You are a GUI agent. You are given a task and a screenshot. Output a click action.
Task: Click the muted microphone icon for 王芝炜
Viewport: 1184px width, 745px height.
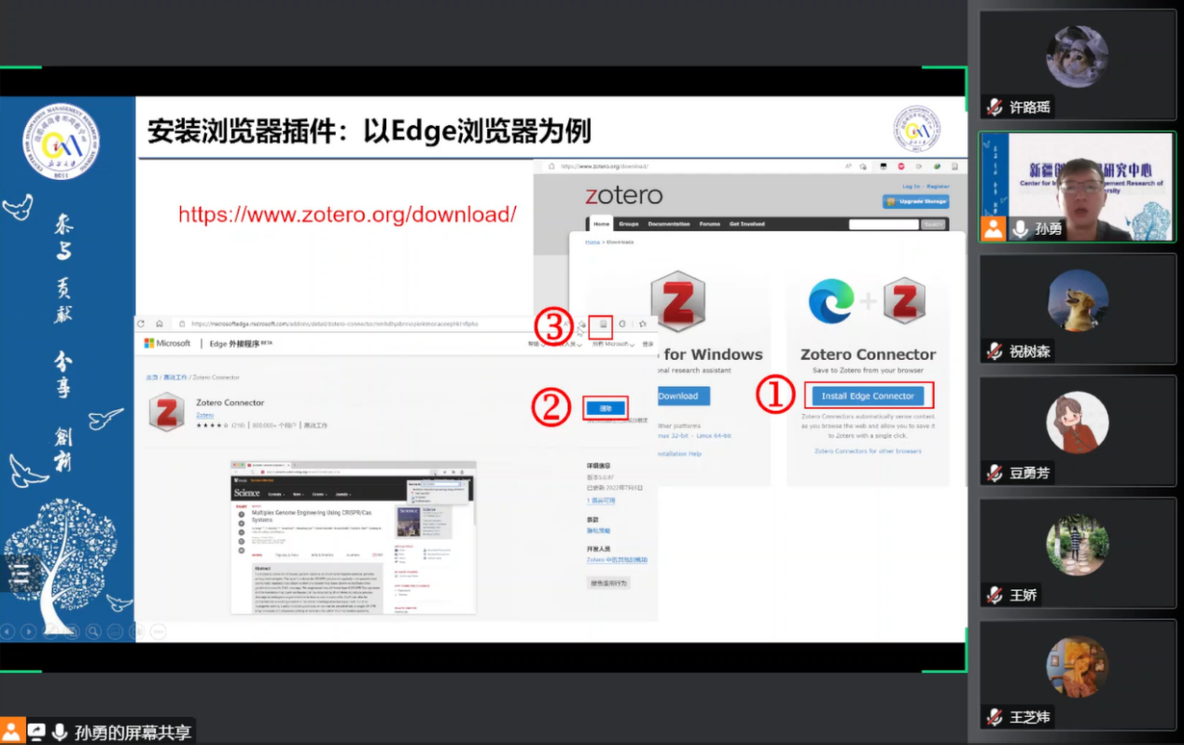point(996,717)
